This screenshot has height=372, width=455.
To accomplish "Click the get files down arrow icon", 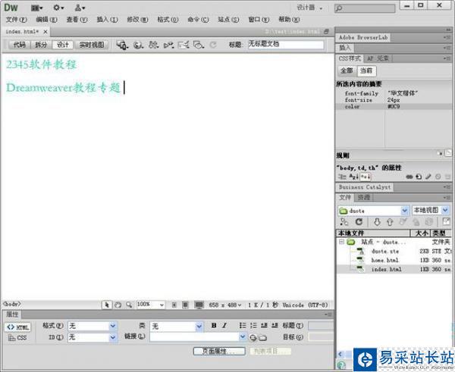I will (377, 222).
